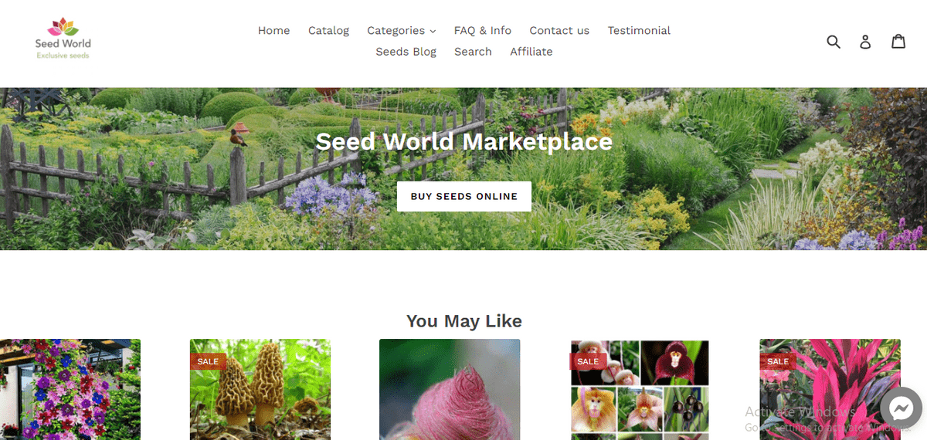Open the Seeds Blog link

(x=406, y=52)
